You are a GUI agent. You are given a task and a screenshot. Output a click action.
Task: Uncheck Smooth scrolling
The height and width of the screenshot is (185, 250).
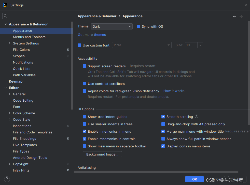pyautogui.click(x=163, y=117)
